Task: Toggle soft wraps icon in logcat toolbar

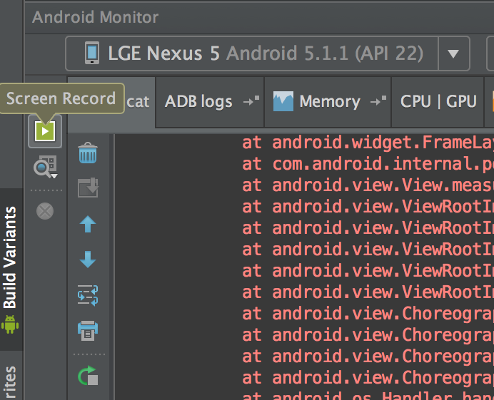Action: [x=88, y=295]
